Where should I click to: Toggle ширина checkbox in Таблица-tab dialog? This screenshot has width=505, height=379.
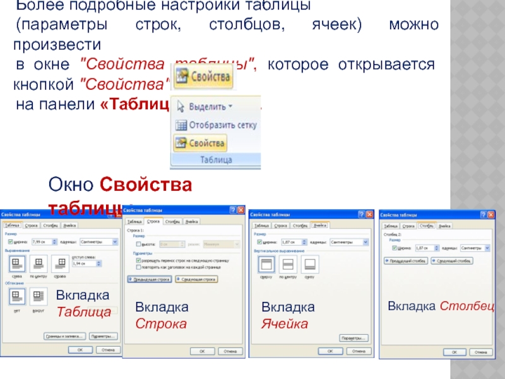coord(10,242)
